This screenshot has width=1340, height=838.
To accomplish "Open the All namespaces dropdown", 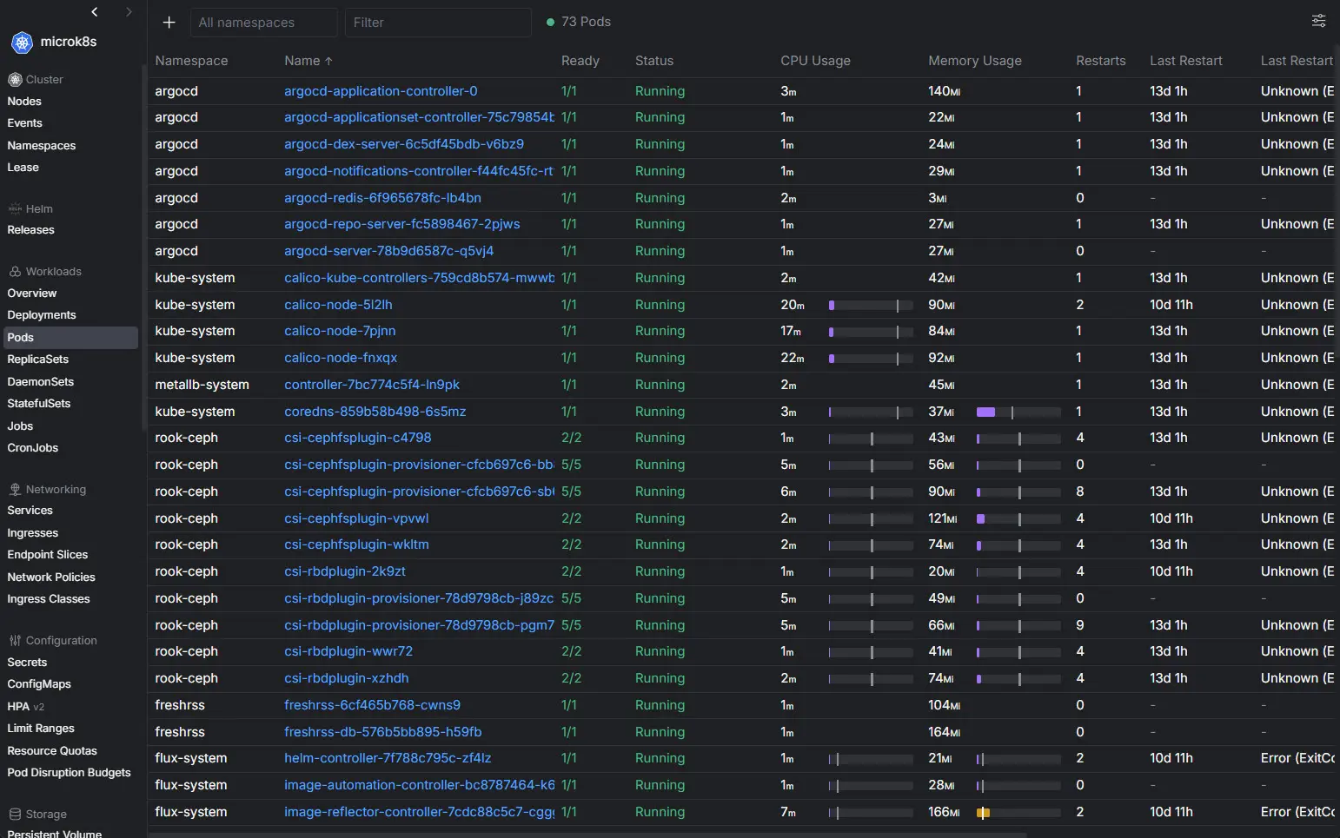I will pos(263,23).
